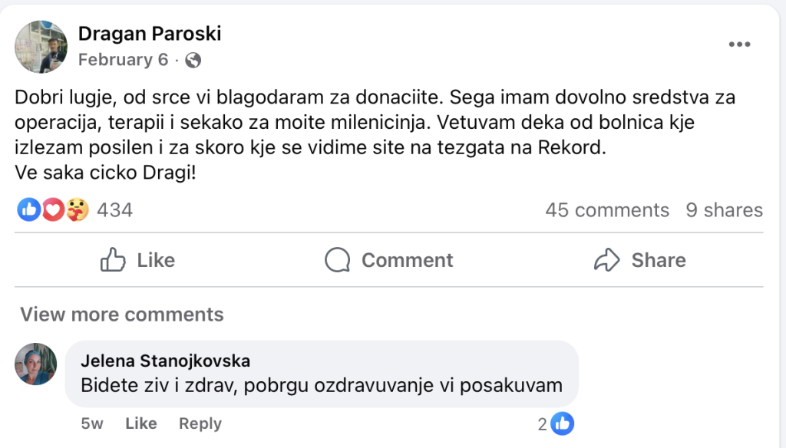Click the Comment speech bubble button
786x448 pixels.
pos(389,260)
